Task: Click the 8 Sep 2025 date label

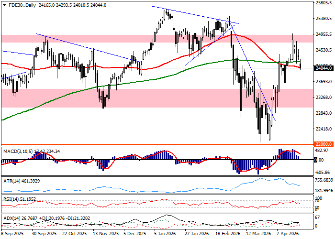Action: coord(12,234)
